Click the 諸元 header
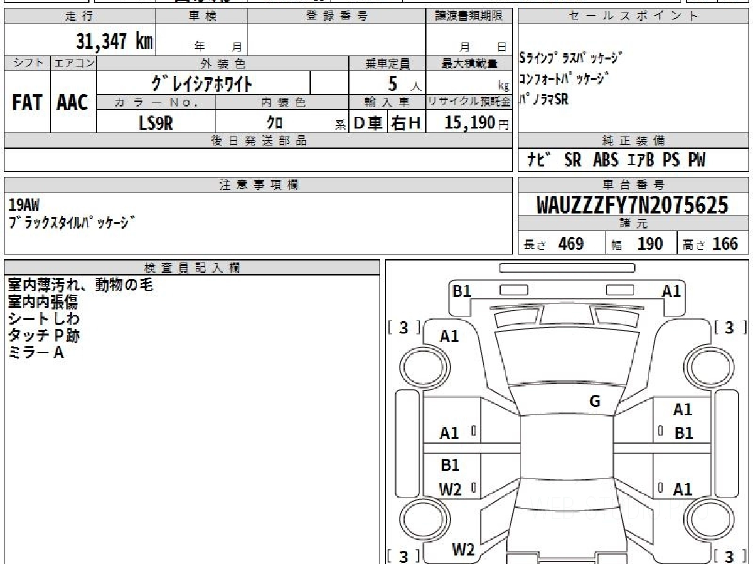The image size is (753, 564). pyautogui.click(x=634, y=224)
